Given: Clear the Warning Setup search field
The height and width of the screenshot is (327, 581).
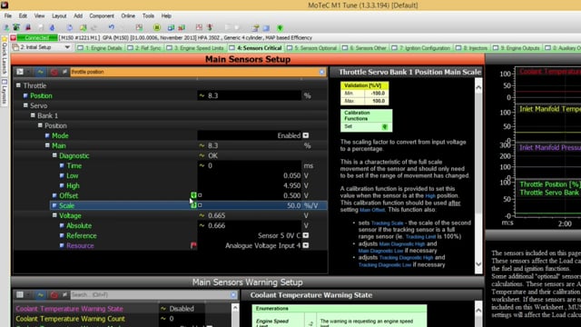Looking at the screenshot, I should [233, 294].
